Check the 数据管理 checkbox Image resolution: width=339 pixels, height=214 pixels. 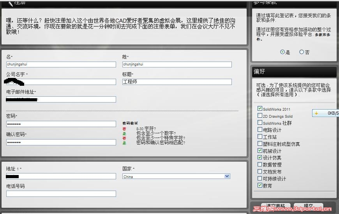260,164
